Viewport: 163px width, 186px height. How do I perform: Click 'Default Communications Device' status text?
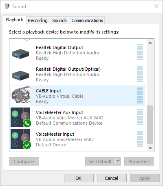click(x=69, y=123)
